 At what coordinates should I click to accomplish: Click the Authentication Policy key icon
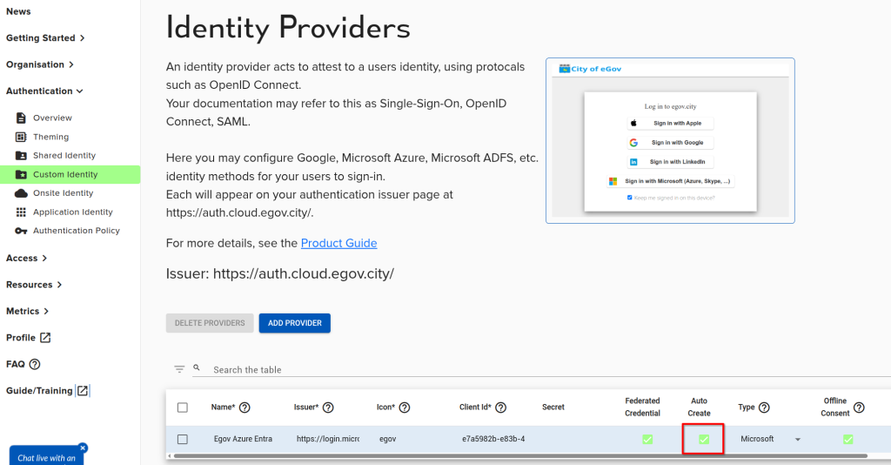click(21, 230)
